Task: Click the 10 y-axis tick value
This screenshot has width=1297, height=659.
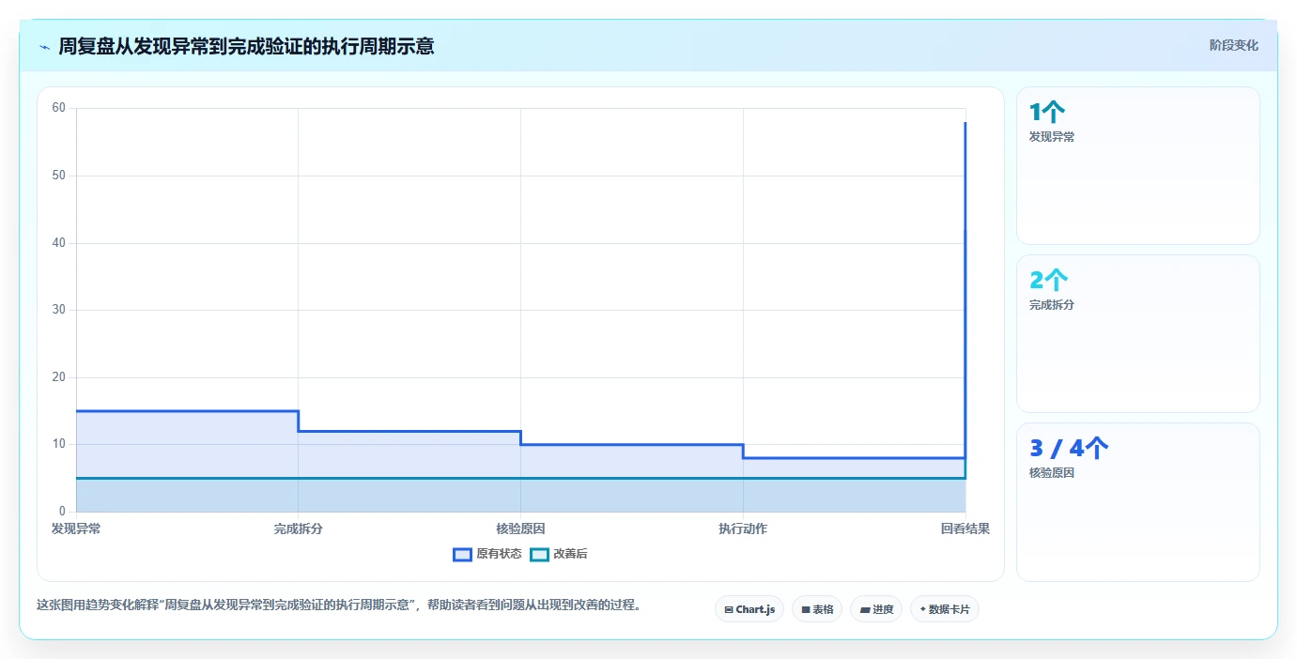Action: point(58,444)
